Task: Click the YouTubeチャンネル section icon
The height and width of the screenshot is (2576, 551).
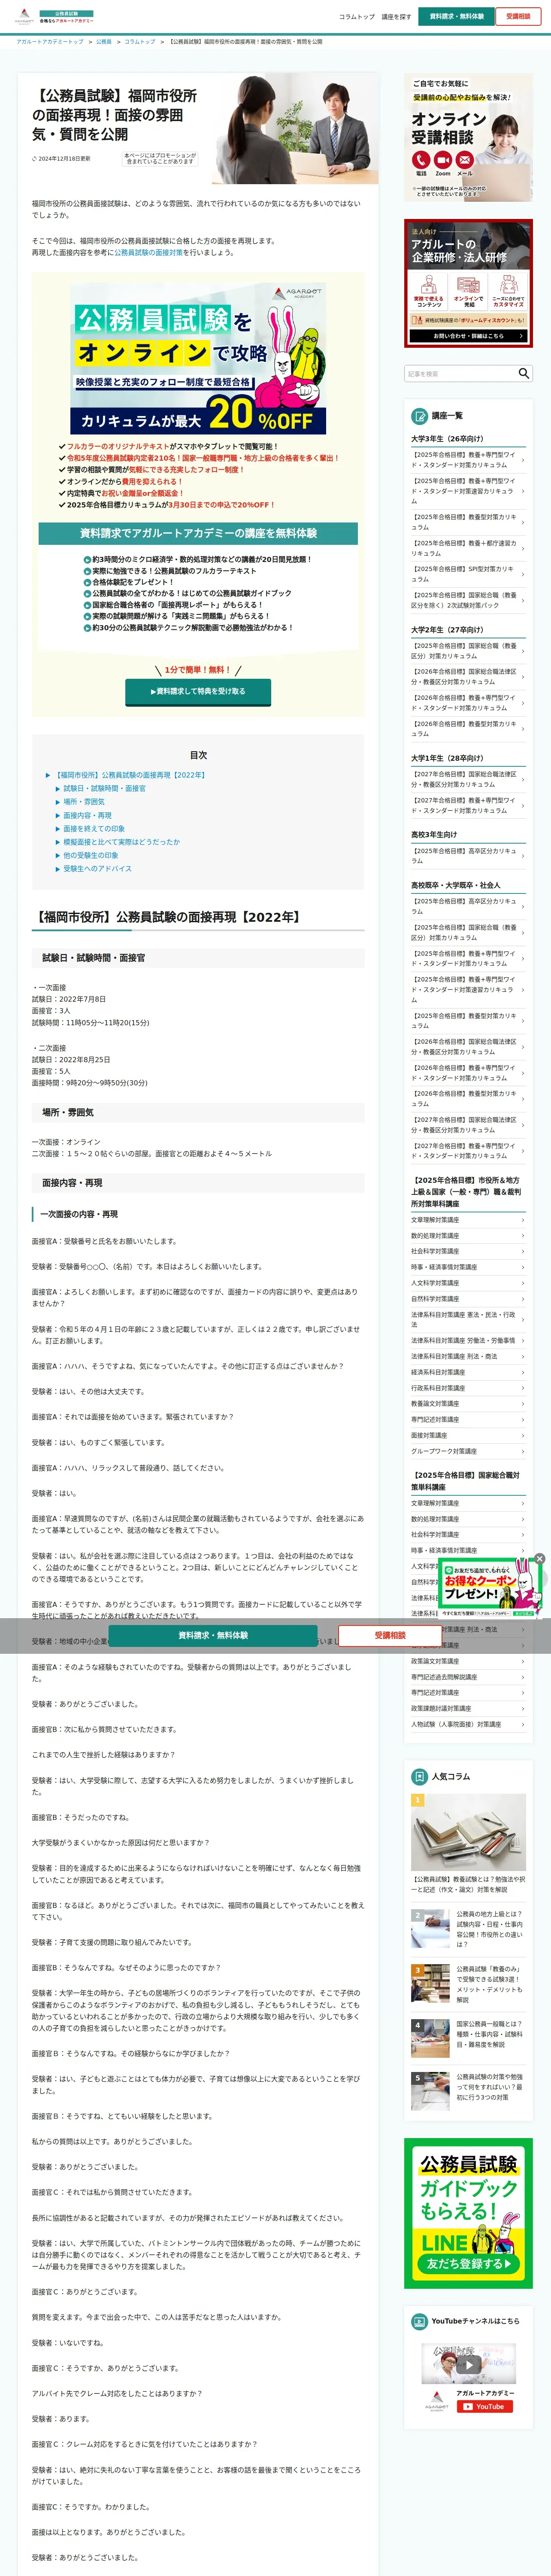Action: (420, 2321)
